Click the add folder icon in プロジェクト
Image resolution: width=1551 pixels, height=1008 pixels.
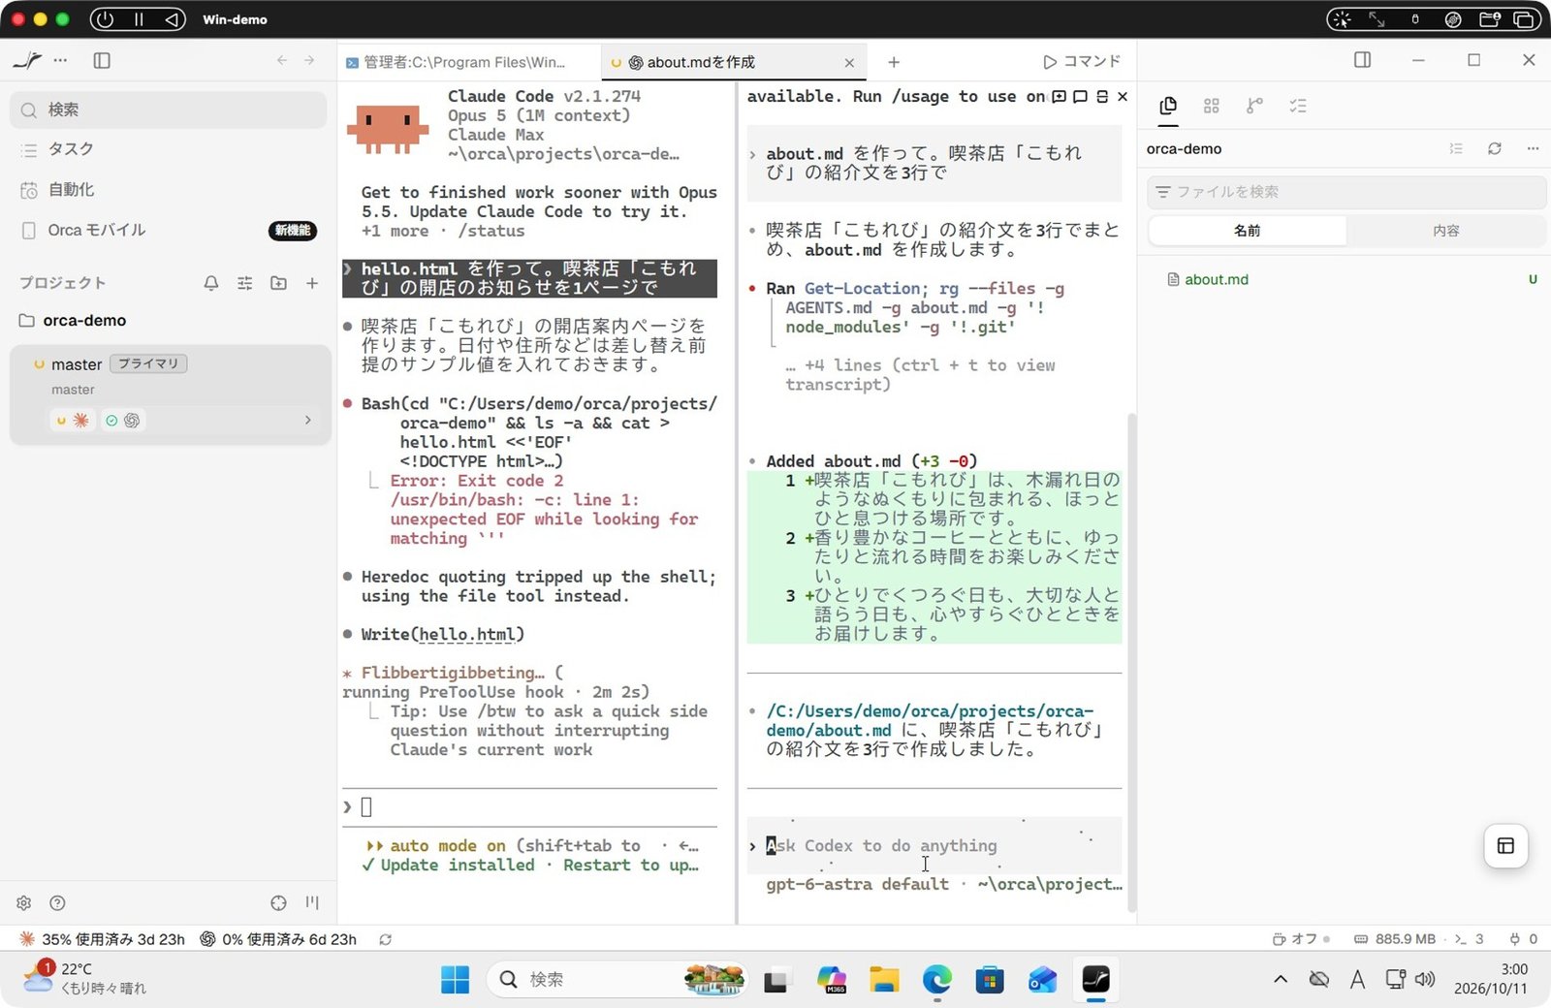278,283
